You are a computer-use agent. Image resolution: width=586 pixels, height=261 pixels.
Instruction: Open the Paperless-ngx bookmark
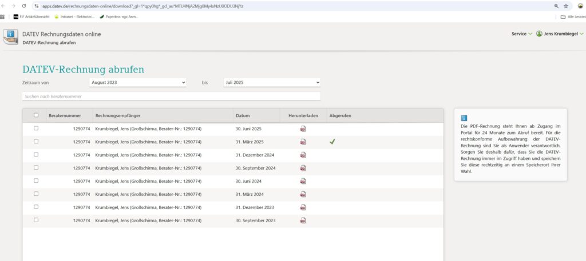pos(119,17)
